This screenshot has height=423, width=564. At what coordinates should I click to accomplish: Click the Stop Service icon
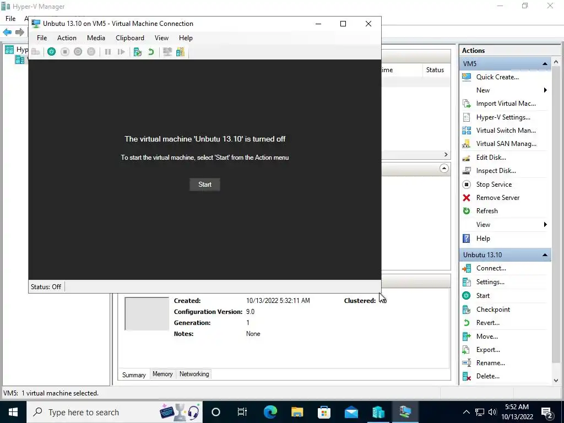(x=467, y=185)
